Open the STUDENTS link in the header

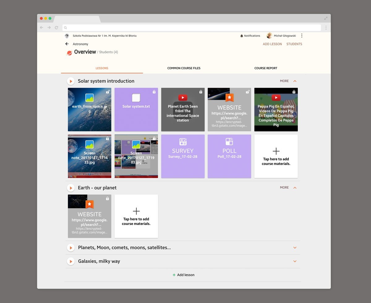point(294,44)
